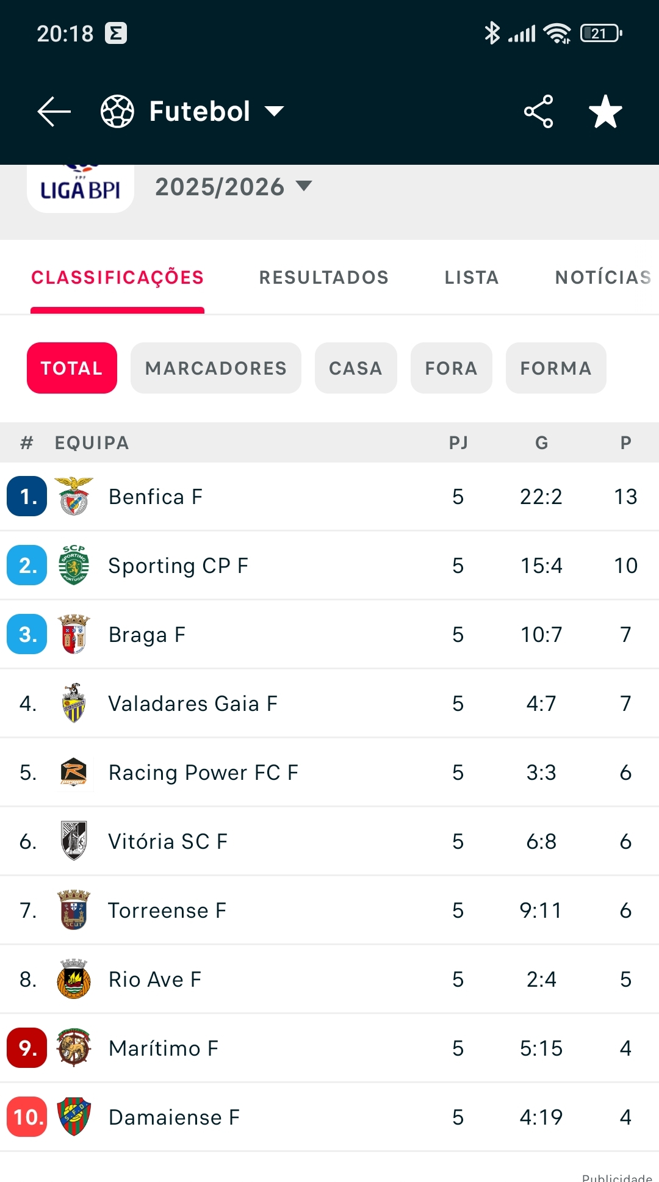Viewport: 659px width, 1182px height.
Task: Select the Casa home standings filter
Action: [356, 368]
